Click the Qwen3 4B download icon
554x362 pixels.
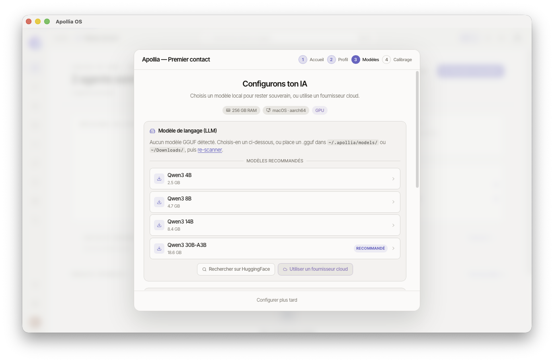[159, 179]
